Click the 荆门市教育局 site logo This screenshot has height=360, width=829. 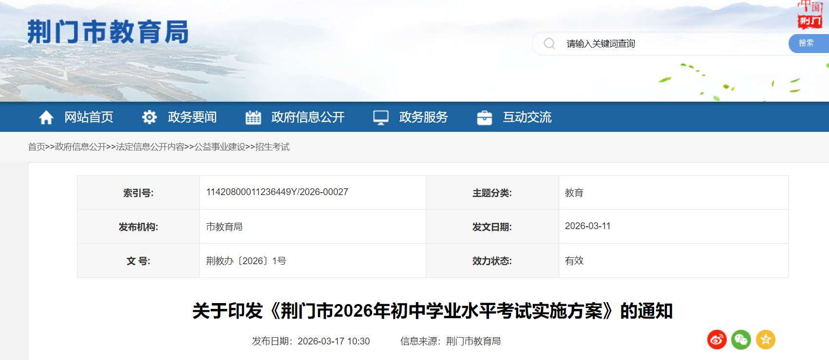108,32
